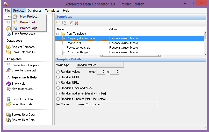Click the Show Database List icon
209x132 pixels.
(9, 52)
